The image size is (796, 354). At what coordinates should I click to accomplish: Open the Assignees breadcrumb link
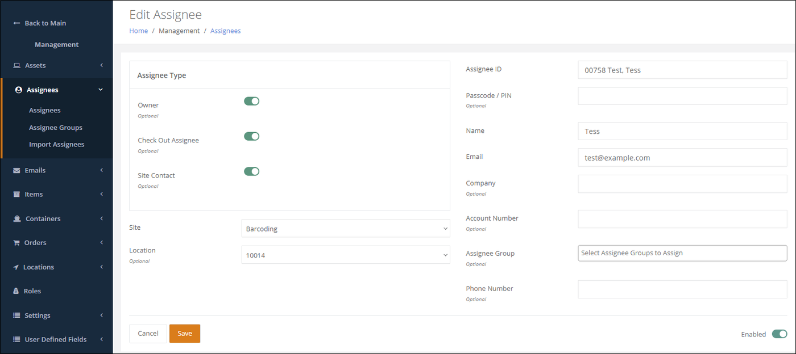click(226, 31)
